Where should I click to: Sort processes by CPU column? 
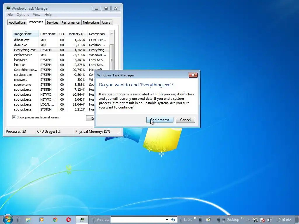[62, 34]
